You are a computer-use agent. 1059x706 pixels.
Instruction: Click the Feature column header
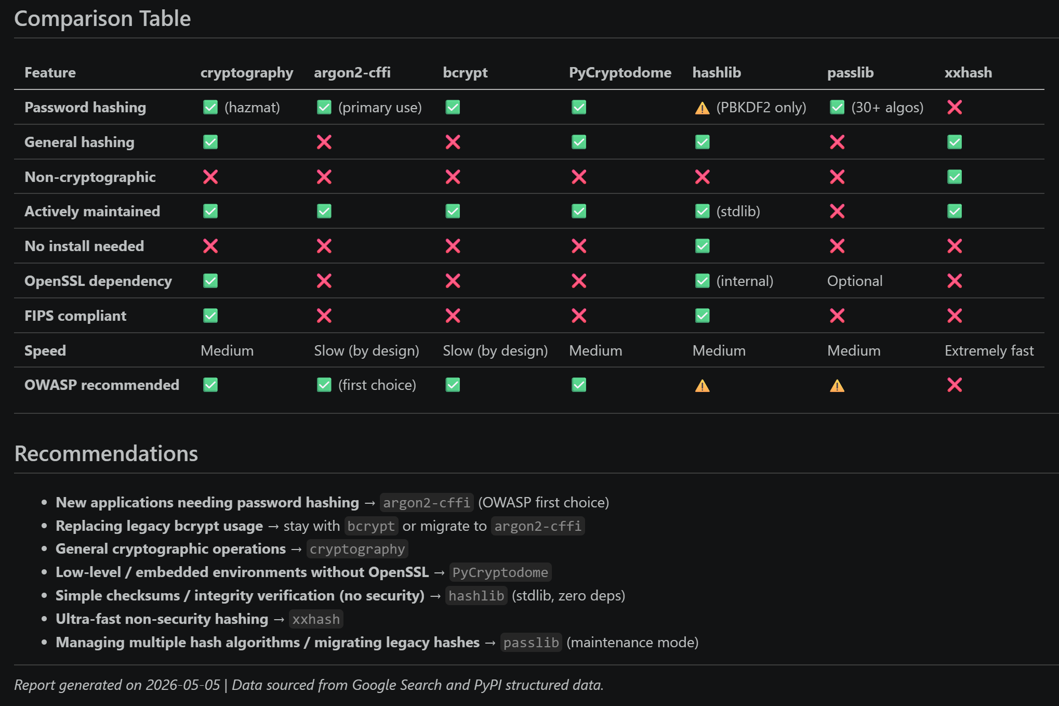pos(50,72)
